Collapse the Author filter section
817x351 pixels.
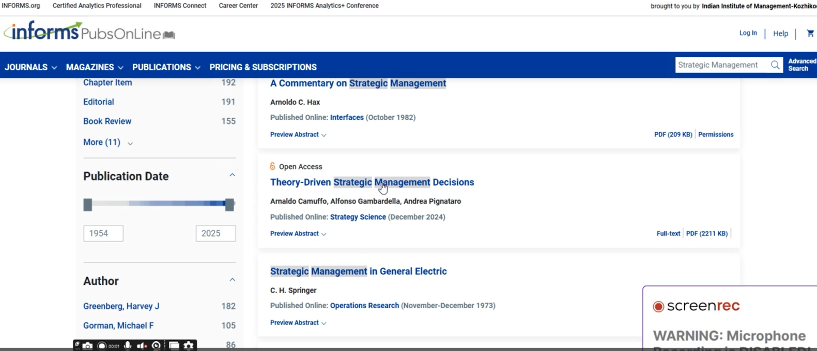click(x=232, y=280)
